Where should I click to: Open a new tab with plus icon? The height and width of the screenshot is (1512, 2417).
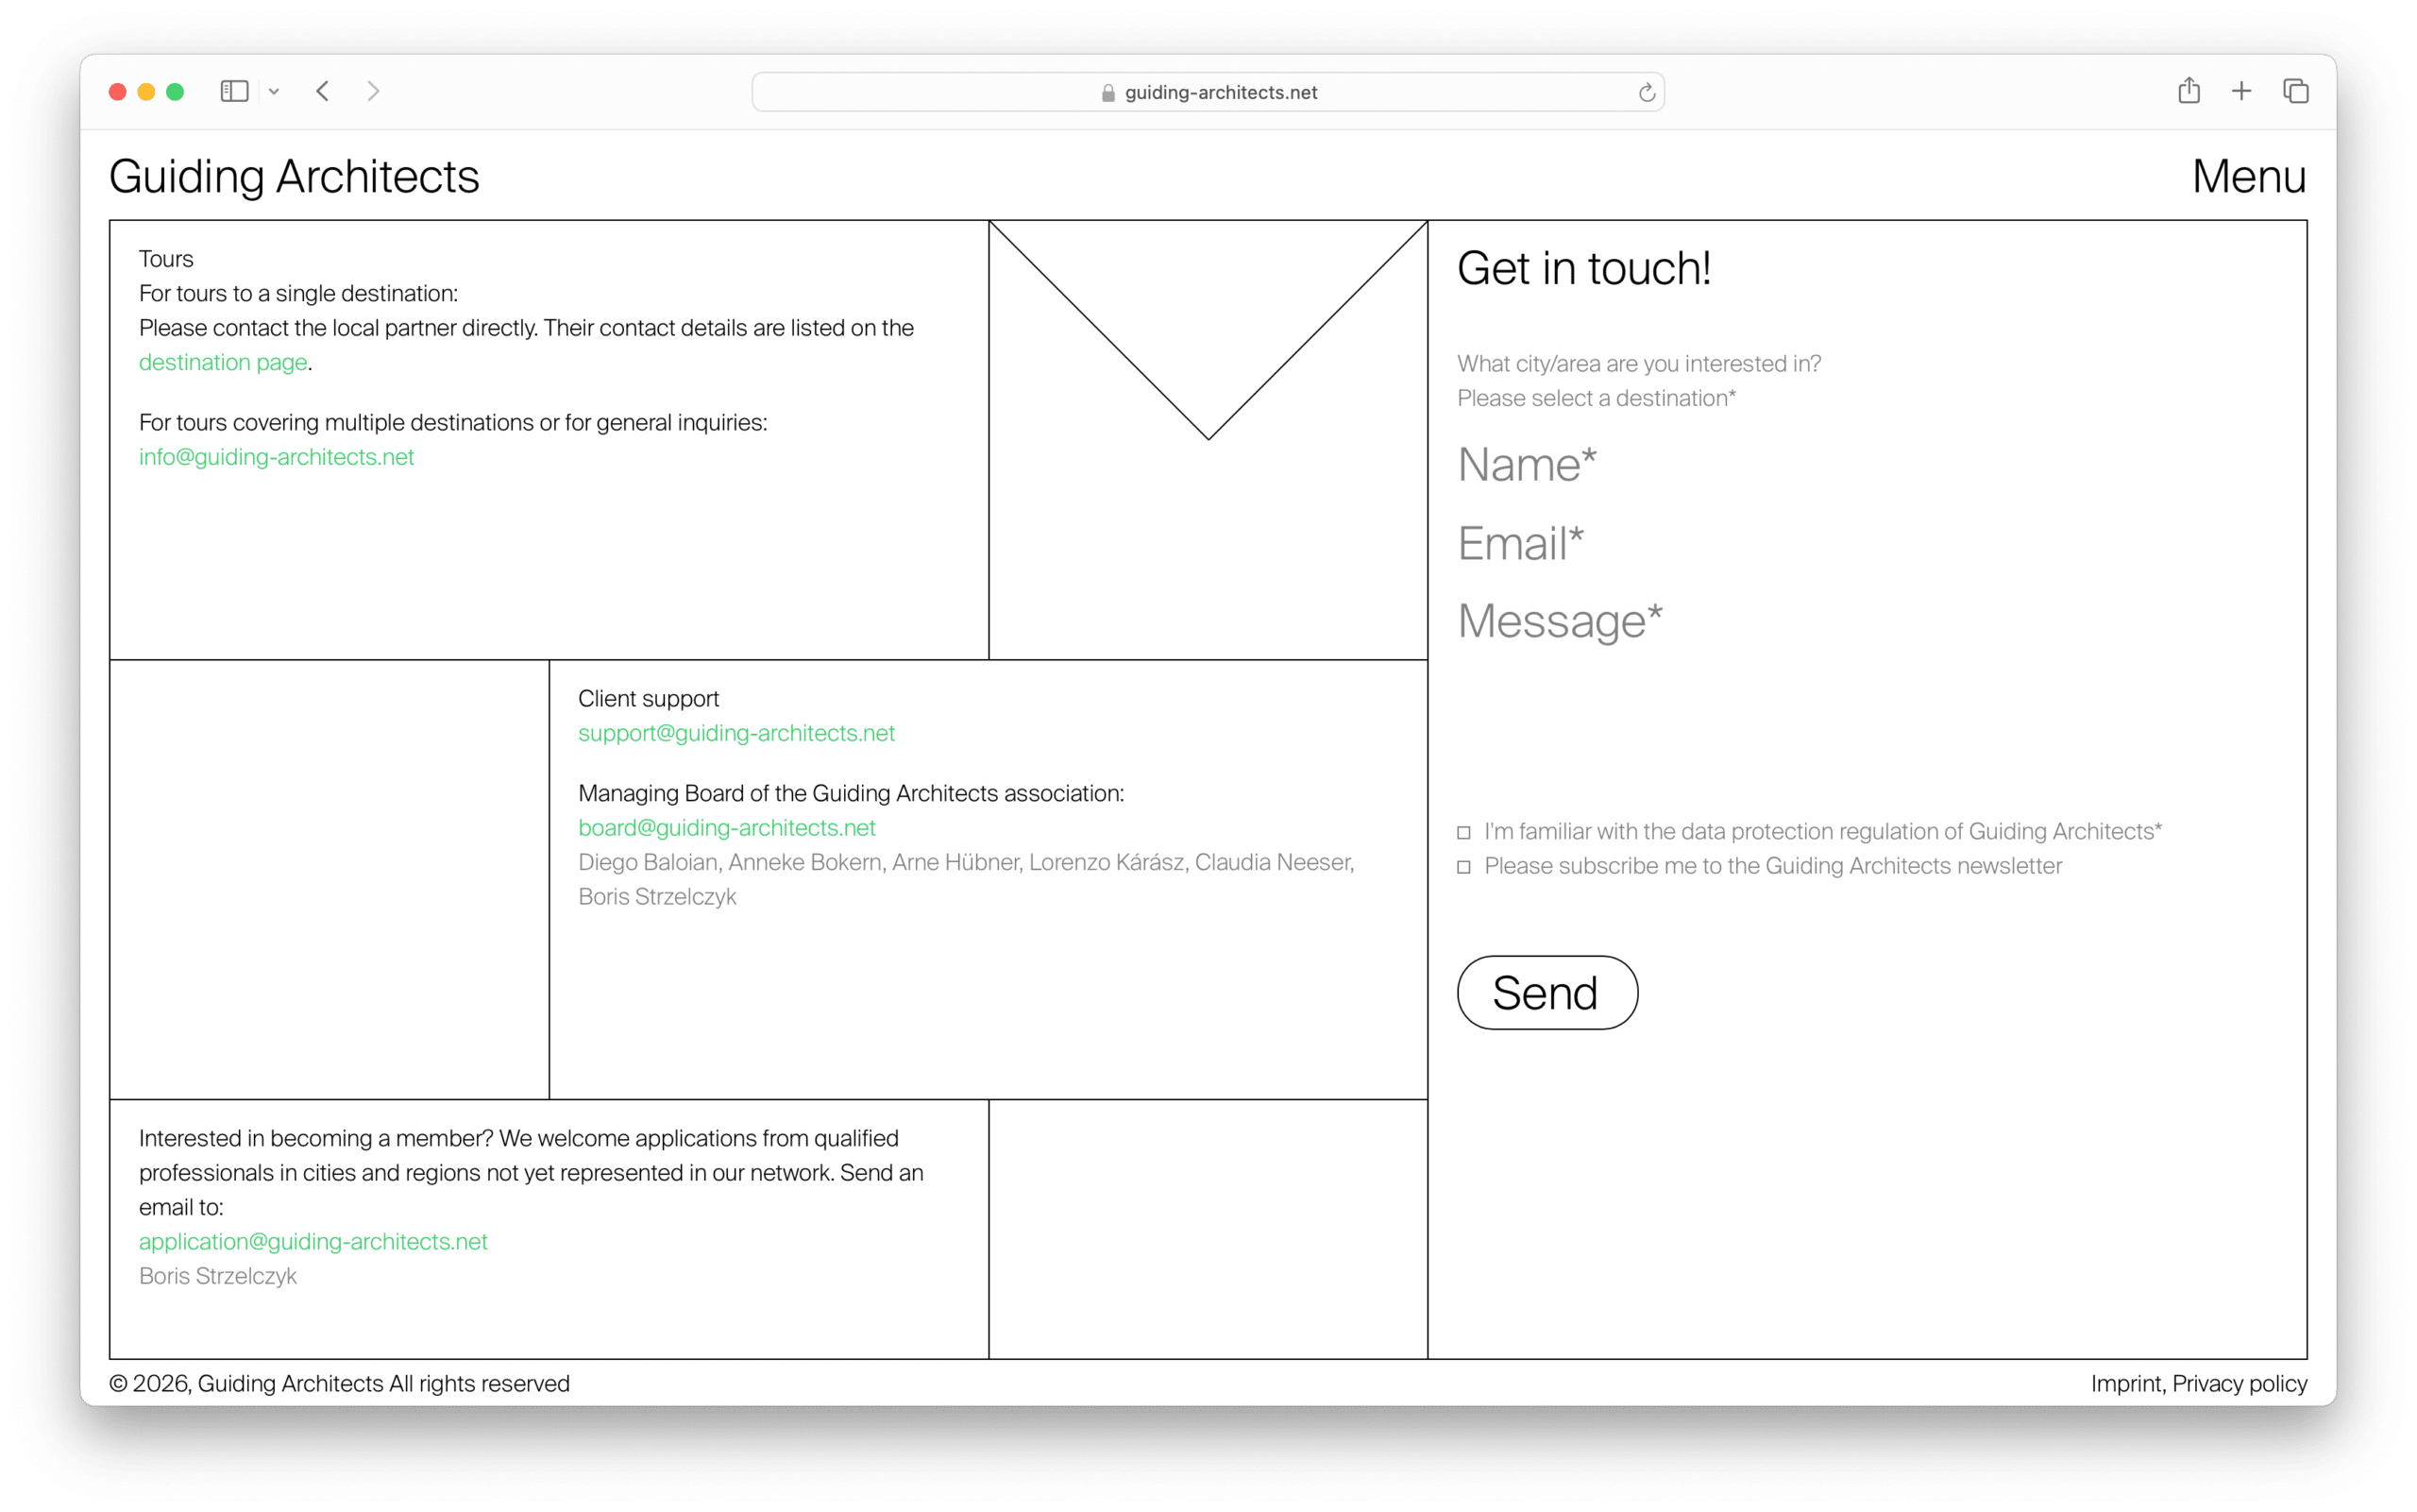(2241, 91)
